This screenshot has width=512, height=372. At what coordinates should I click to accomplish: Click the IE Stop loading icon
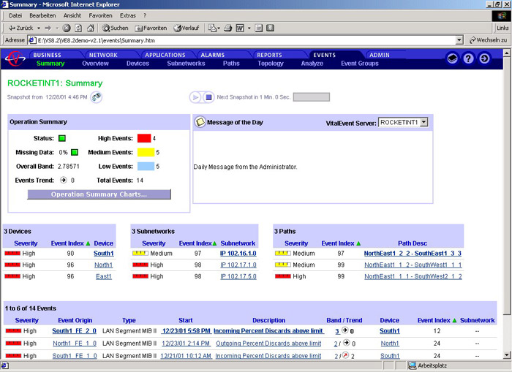[67, 28]
